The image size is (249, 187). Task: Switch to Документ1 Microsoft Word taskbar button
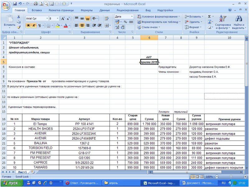tap(199, 183)
